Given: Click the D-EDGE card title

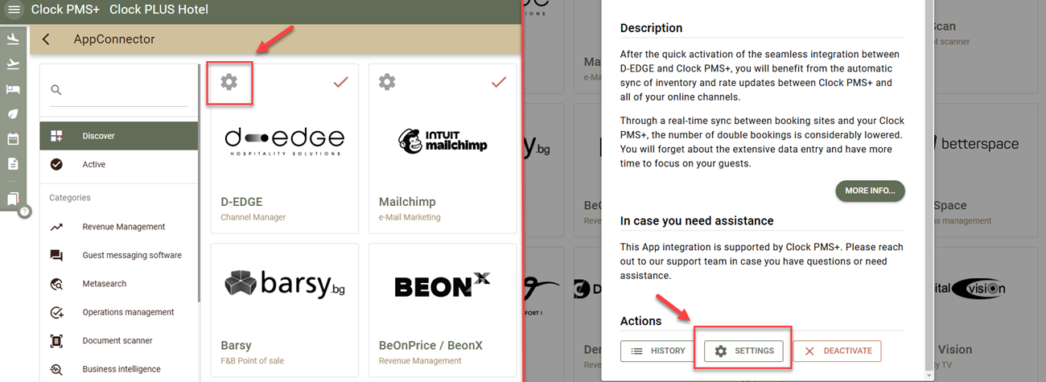Looking at the screenshot, I should [241, 202].
